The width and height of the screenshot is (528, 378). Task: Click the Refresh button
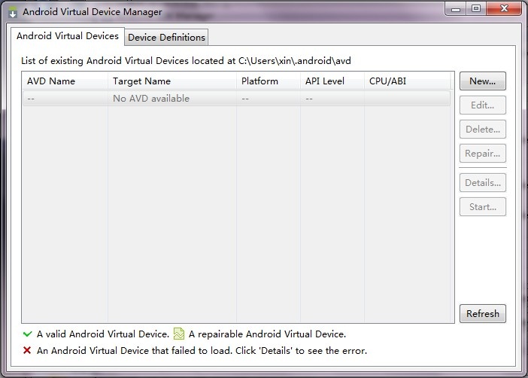tap(482, 313)
